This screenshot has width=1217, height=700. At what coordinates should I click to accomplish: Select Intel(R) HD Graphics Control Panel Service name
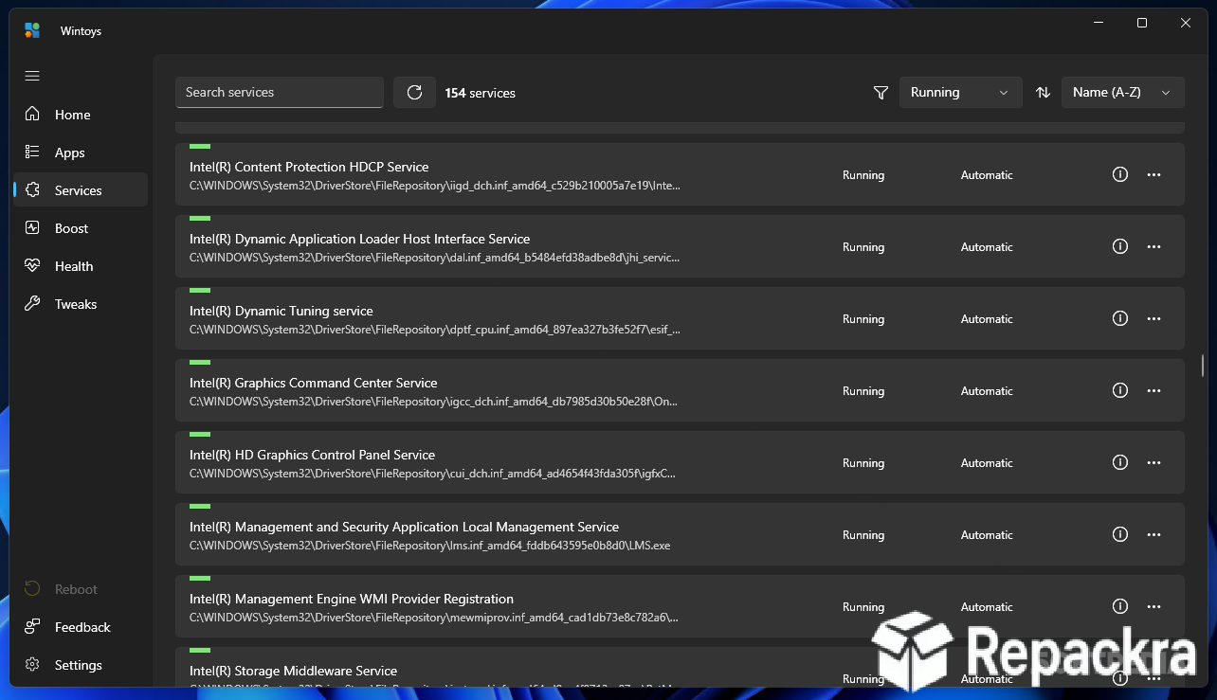(313, 455)
